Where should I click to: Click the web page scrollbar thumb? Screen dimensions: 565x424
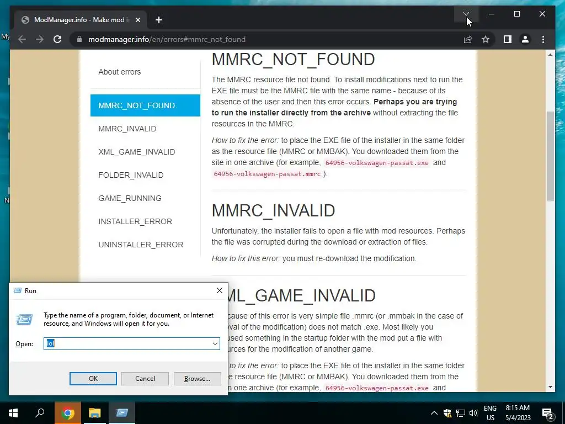point(550,156)
